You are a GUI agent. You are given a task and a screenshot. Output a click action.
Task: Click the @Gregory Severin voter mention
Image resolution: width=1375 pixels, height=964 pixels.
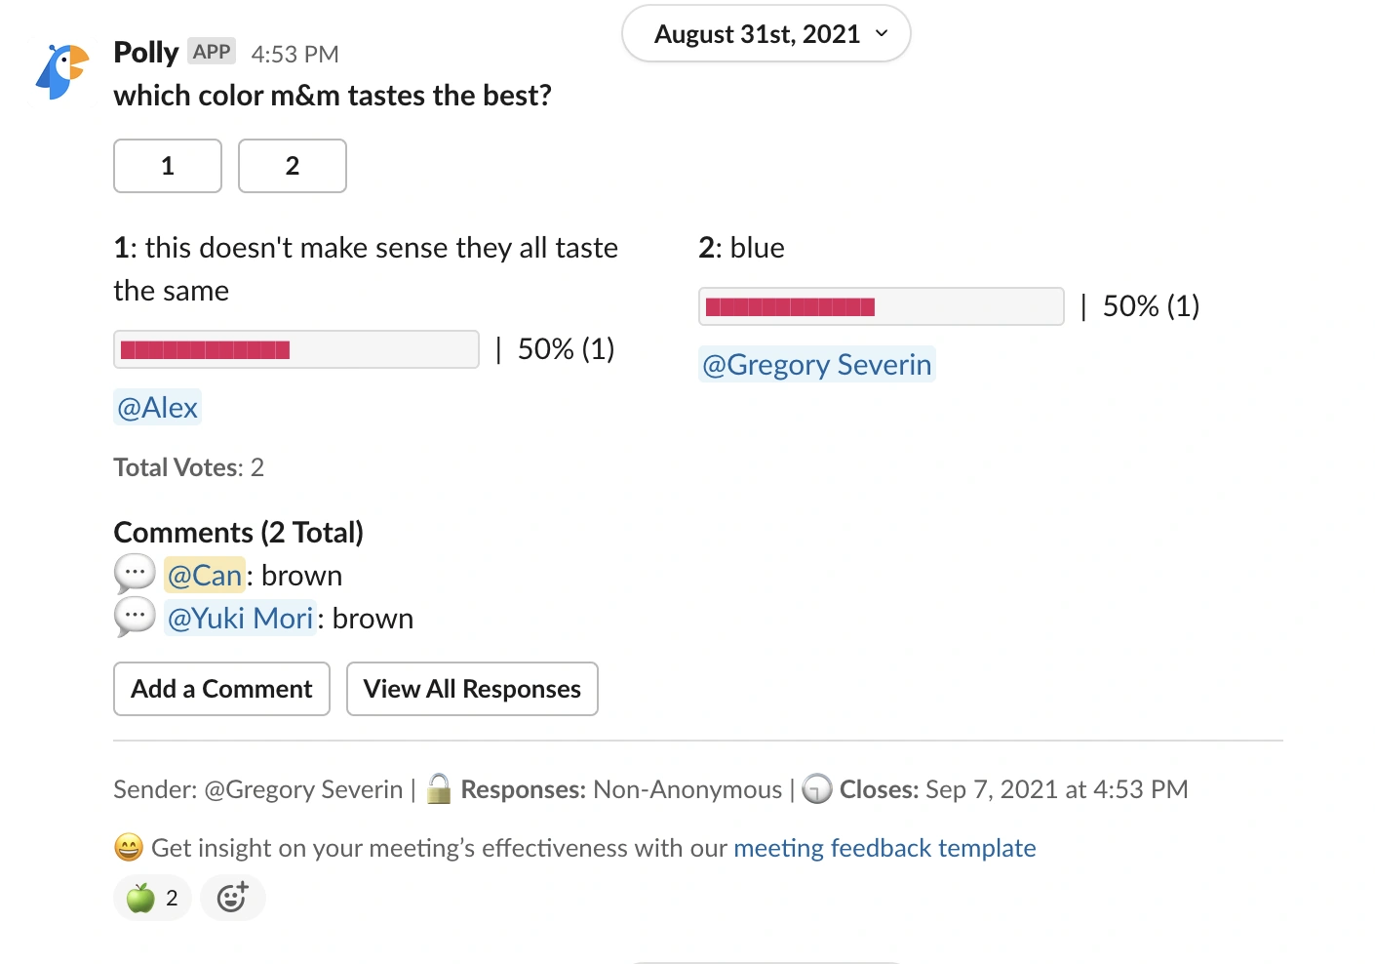(x=816, y=364)
